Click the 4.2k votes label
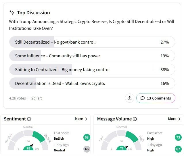 click(x=18, y=98)
